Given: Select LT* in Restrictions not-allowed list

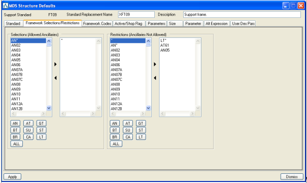Looking at the screenshot, I should pos(178,40).
